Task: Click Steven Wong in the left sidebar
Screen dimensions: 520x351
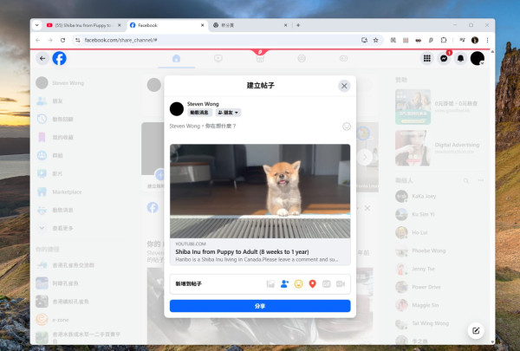Action: (68, 83)
